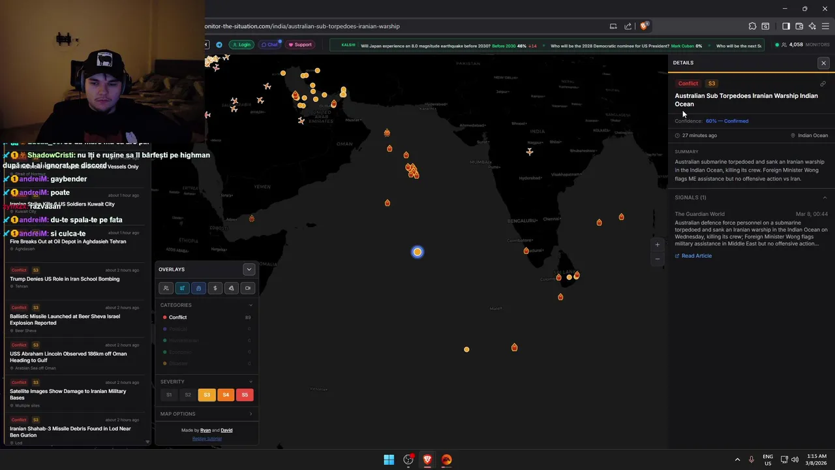The height and width of the screenshot is (470, 835).
Task: Open the Chat button
Action: 270,44
